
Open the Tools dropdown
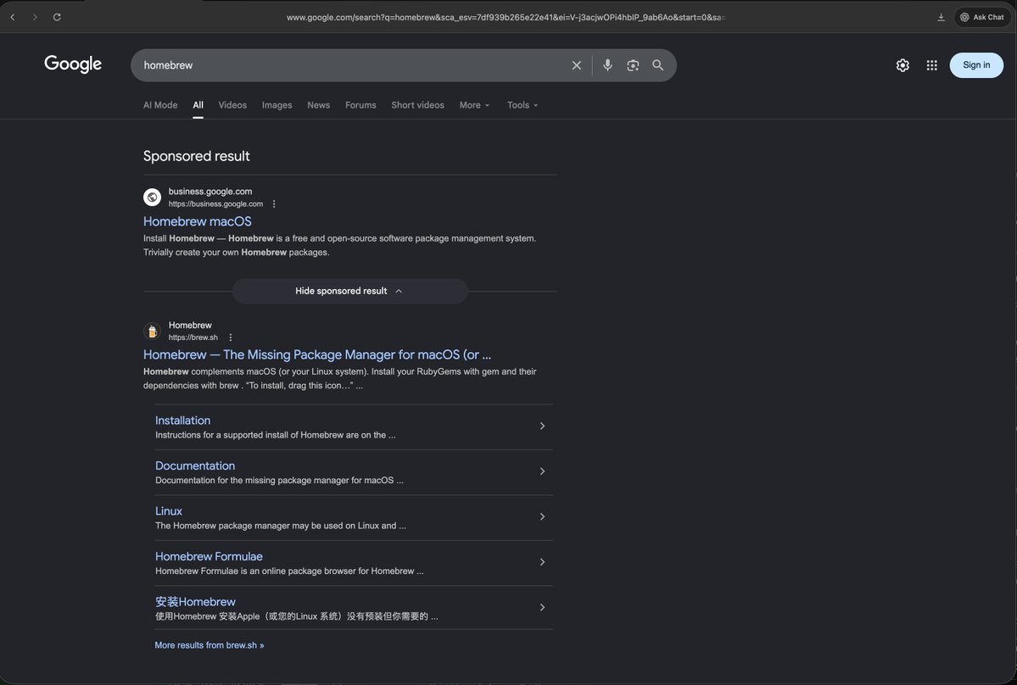522,105
